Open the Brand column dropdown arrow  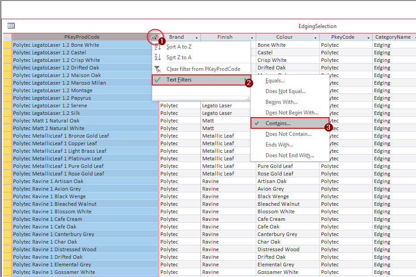pos(196,37)
